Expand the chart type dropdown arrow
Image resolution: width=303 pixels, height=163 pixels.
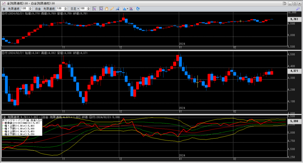(x=127, y=9)
